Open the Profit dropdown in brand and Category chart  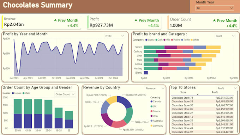(x=225, y=36)
